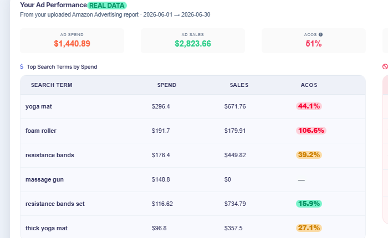This screenshot has height=238, width=388.
Task: Click the SPEND column header
Action: (x=167, y=85)
